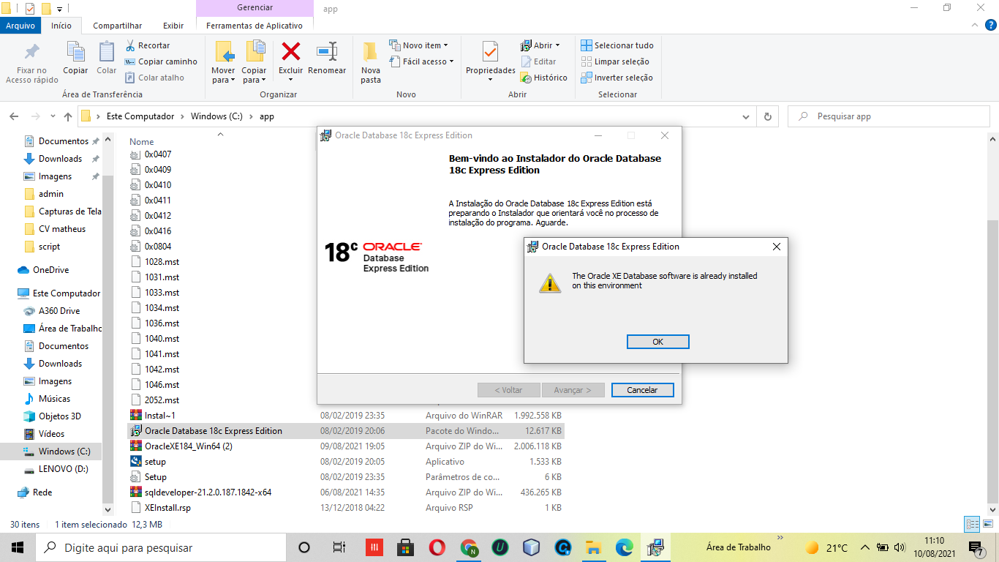Select A360 Drive in navigation pane
The width and height of the screenshot is (999, 562).
[x=59, y=311]
